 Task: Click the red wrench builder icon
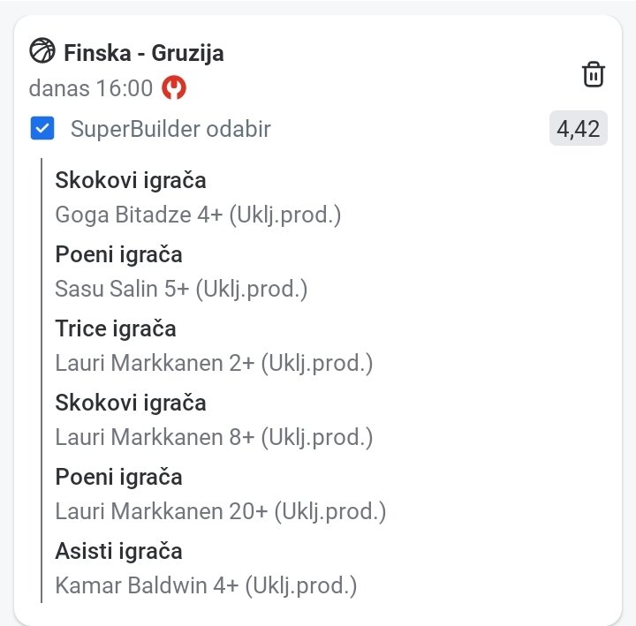coord(175,88)
